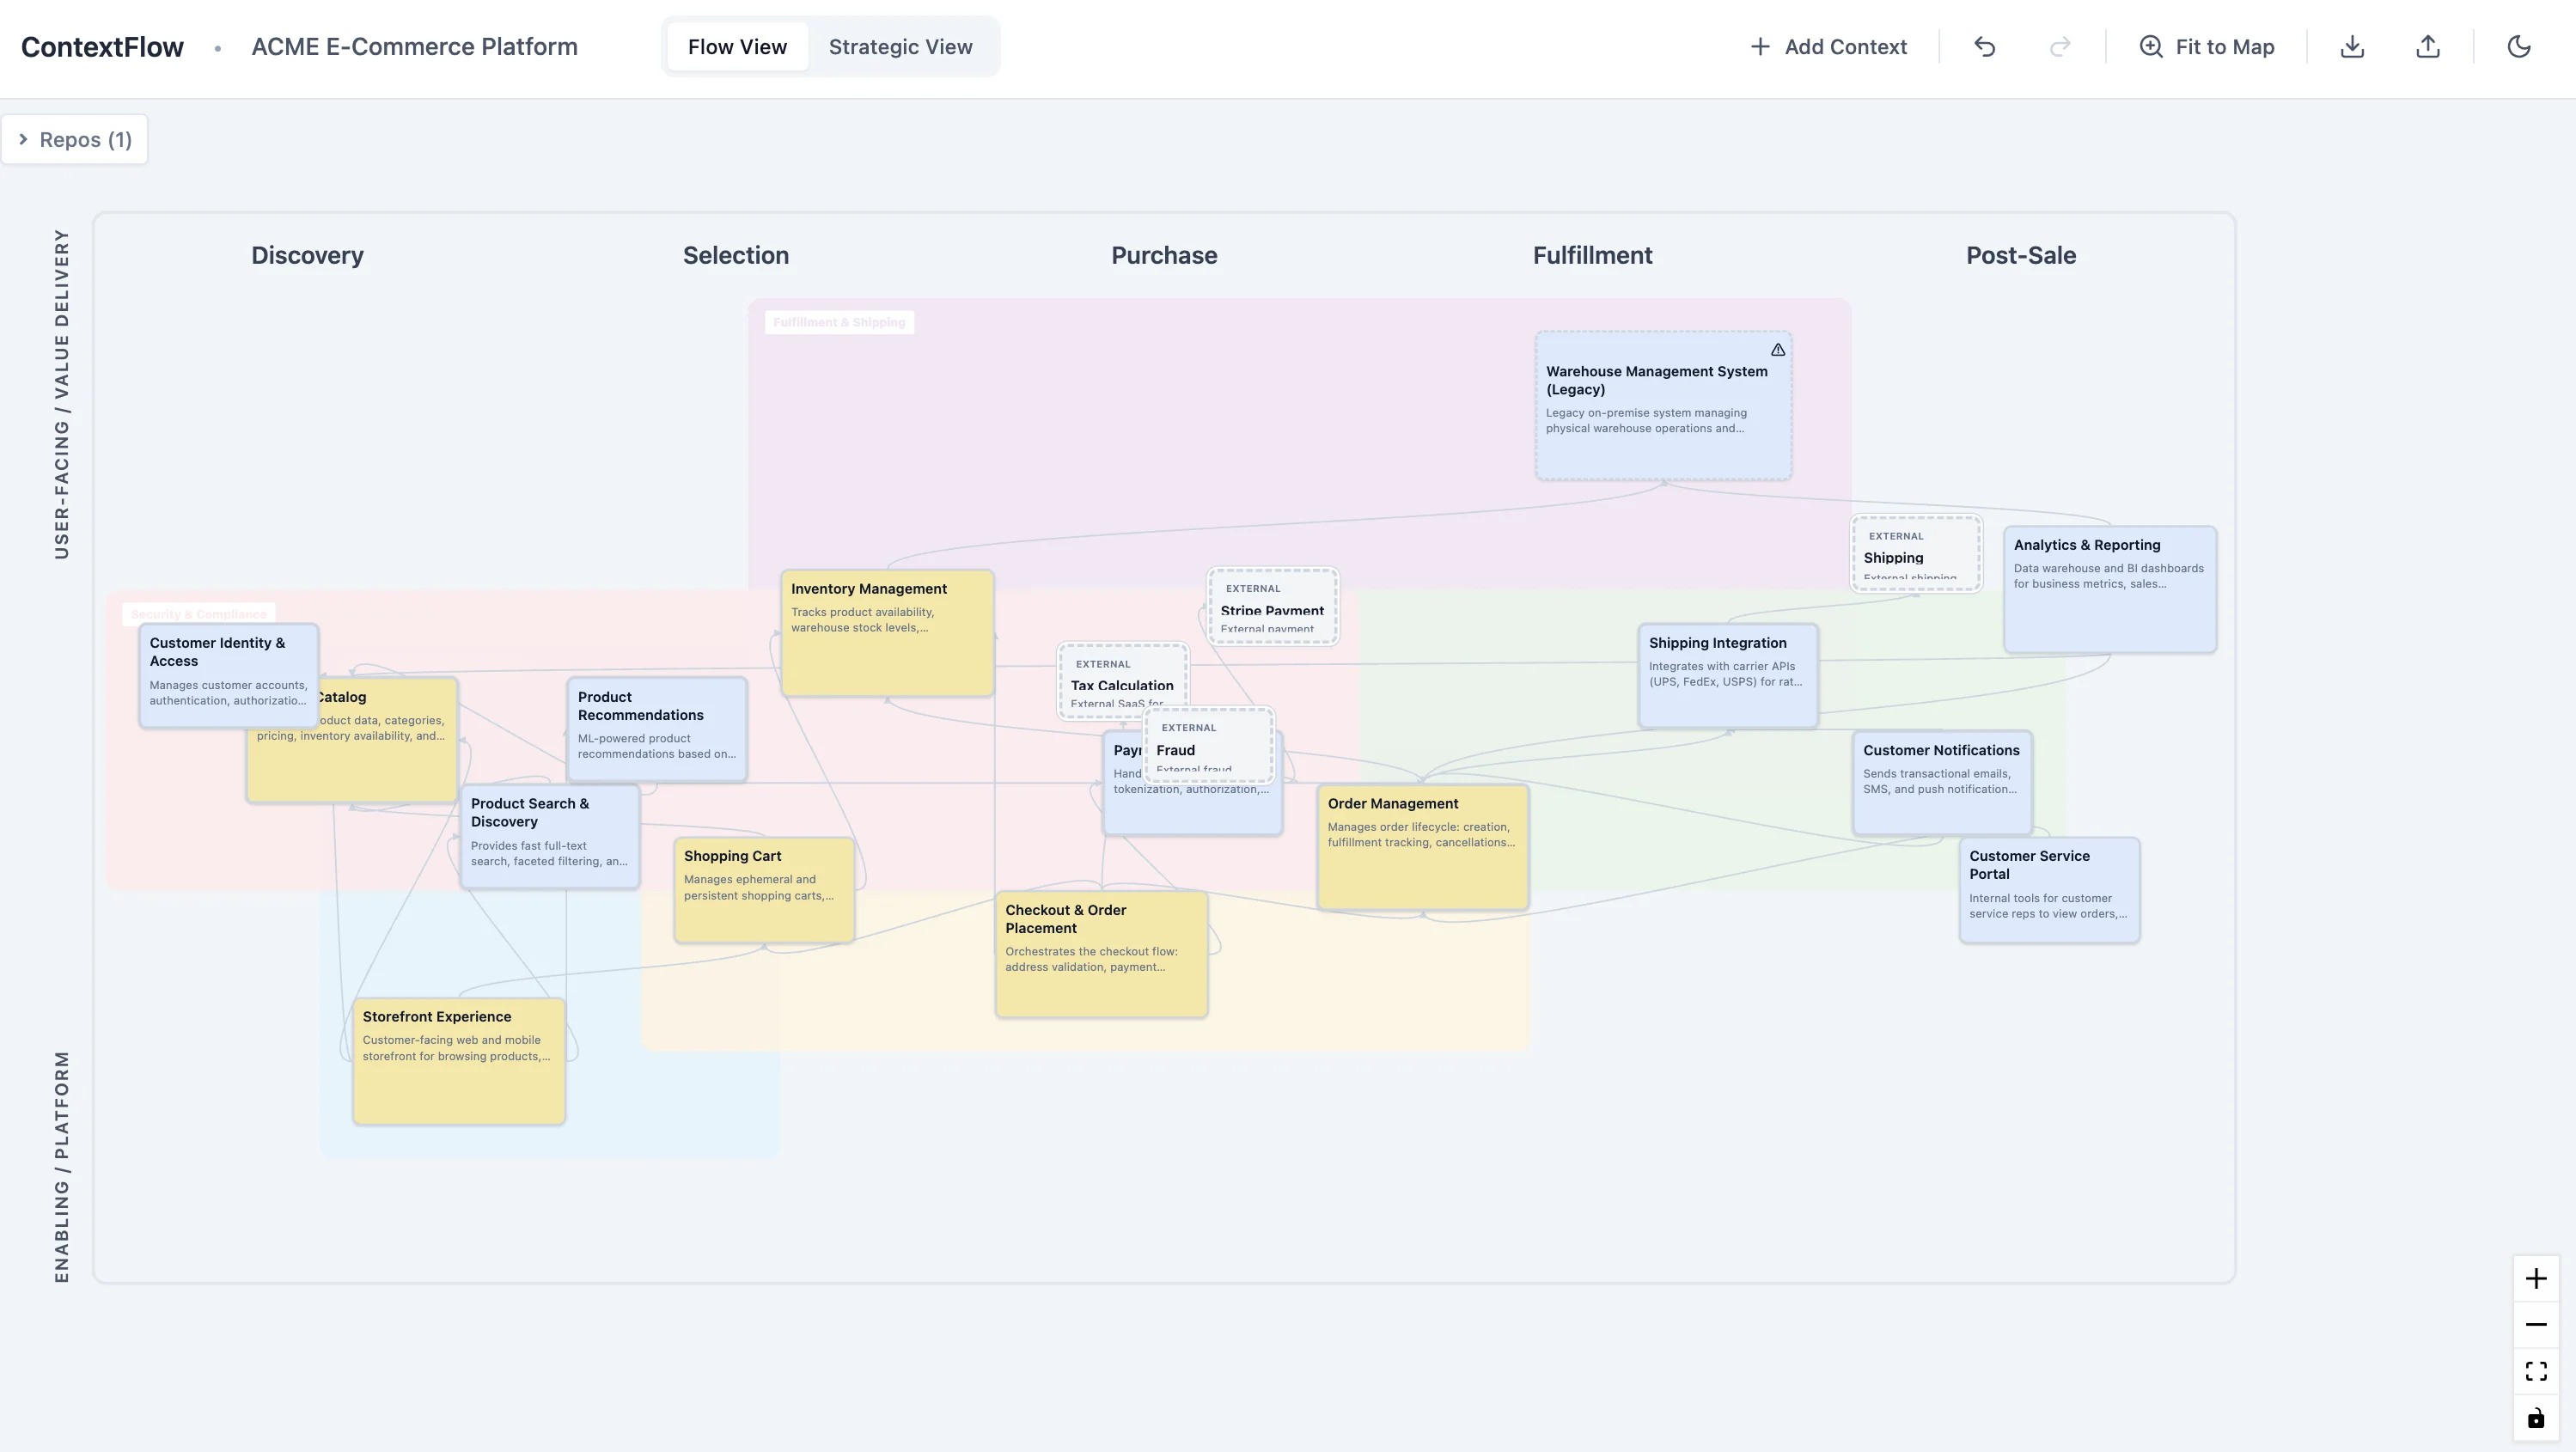Switch to Strategic View tab
The height and width of the screenshot is (1452, 2576).
(900, 47)
